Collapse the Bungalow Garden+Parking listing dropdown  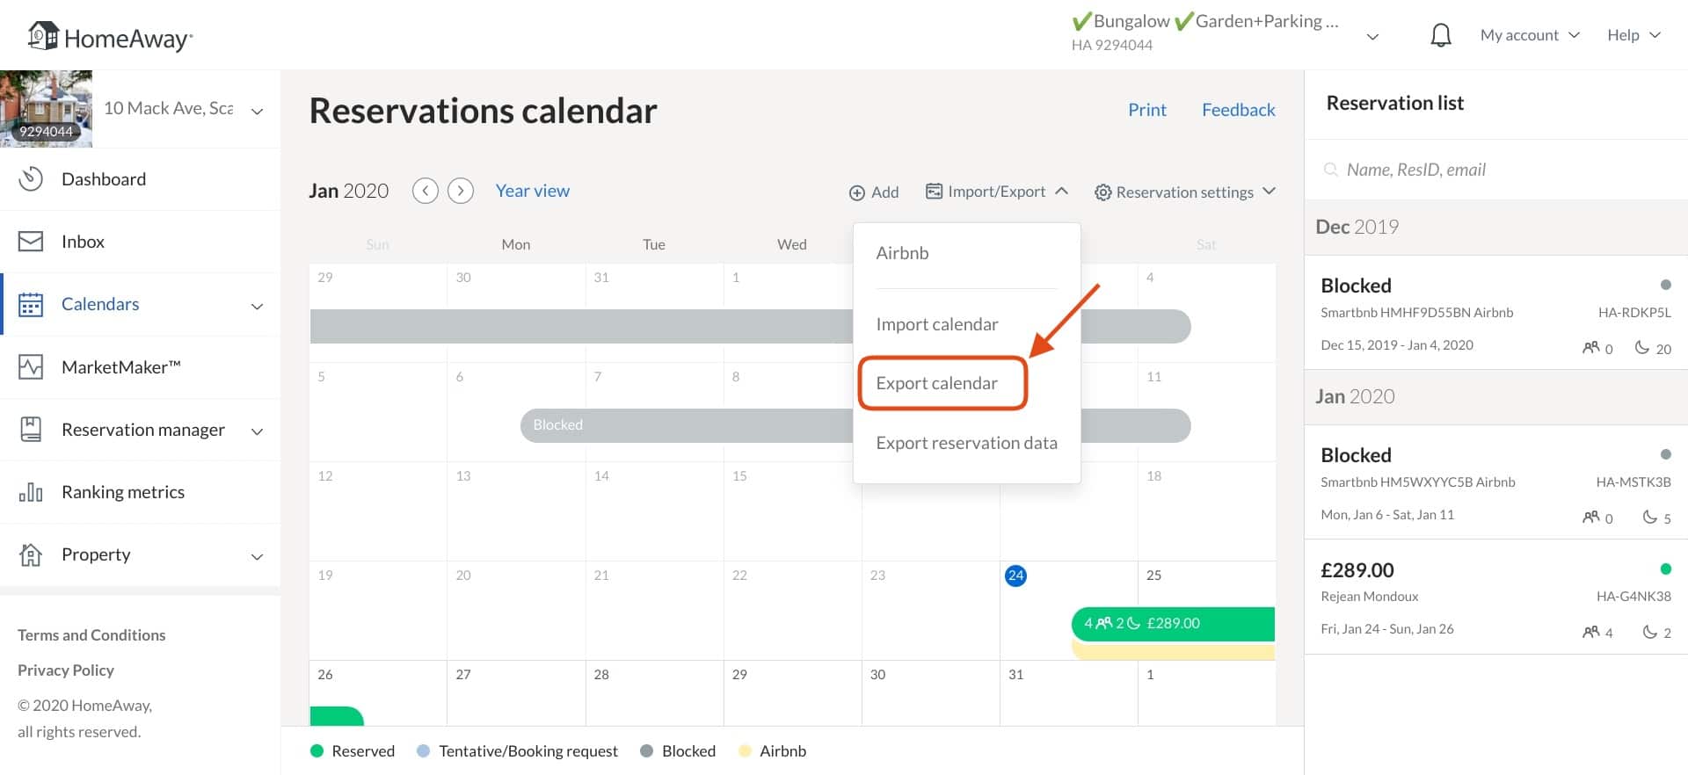(1371, 38)
